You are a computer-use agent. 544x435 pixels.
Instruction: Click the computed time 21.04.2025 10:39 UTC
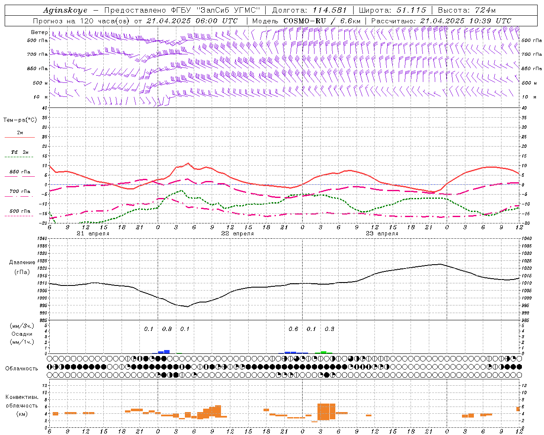tap(465, 21)
